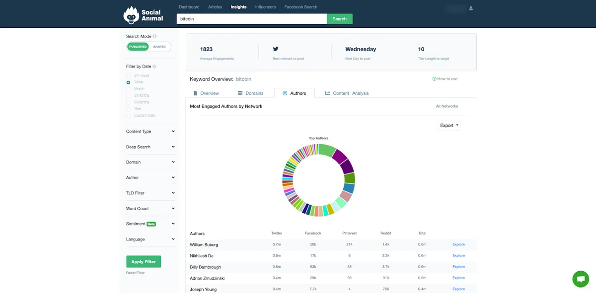The image size is (596, 293).
Task: Open the All Networks selector
Action: (447, 106)
